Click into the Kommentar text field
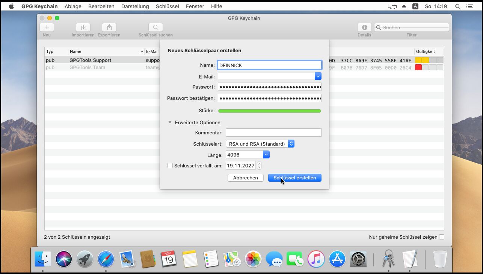 (273, 132)
